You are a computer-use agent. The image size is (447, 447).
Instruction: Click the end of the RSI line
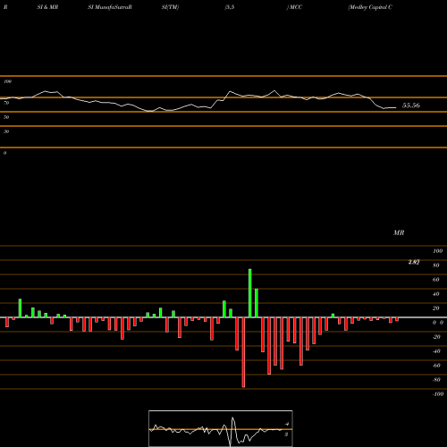coord(396,107)
